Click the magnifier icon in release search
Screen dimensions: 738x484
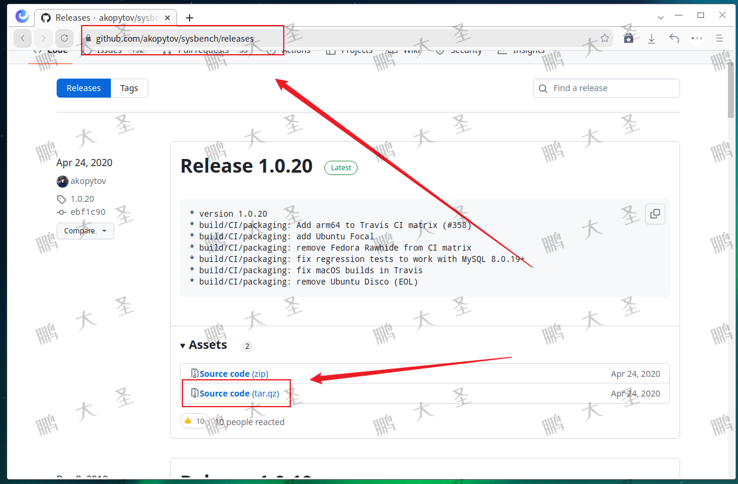tap(543, 89)
